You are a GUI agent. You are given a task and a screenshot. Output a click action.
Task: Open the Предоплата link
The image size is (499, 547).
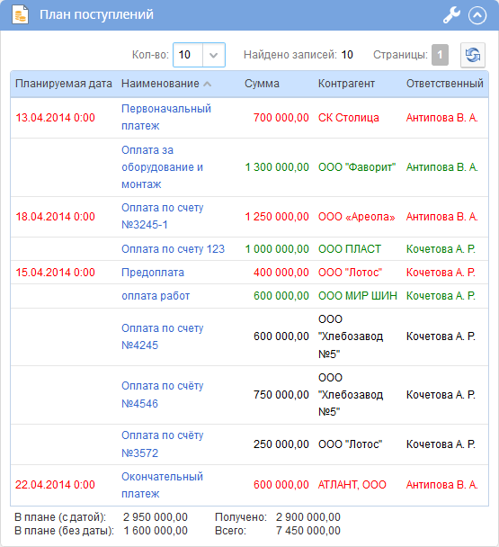point(152,273)
